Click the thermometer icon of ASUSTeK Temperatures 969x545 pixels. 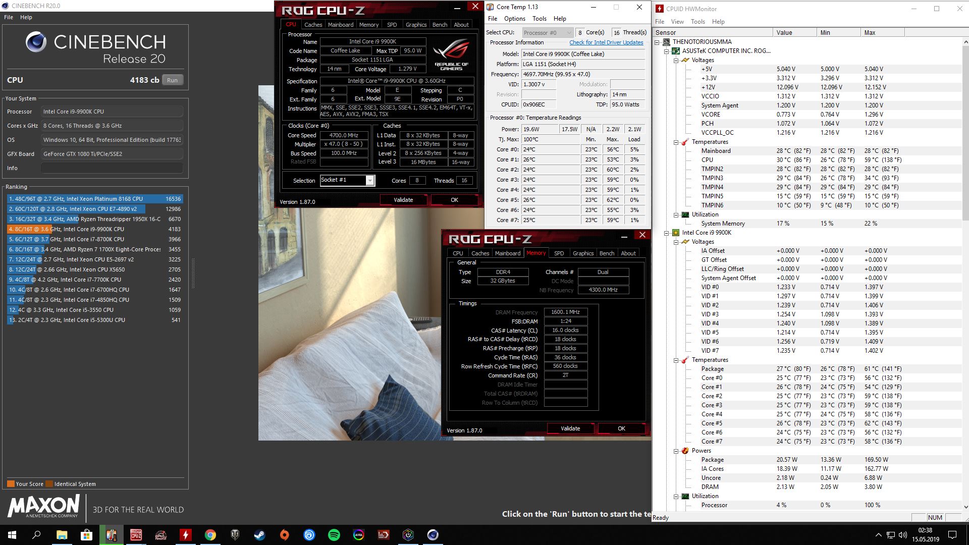pos(685,142)
